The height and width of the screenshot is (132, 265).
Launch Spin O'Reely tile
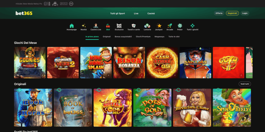click(x=232, y=108)
